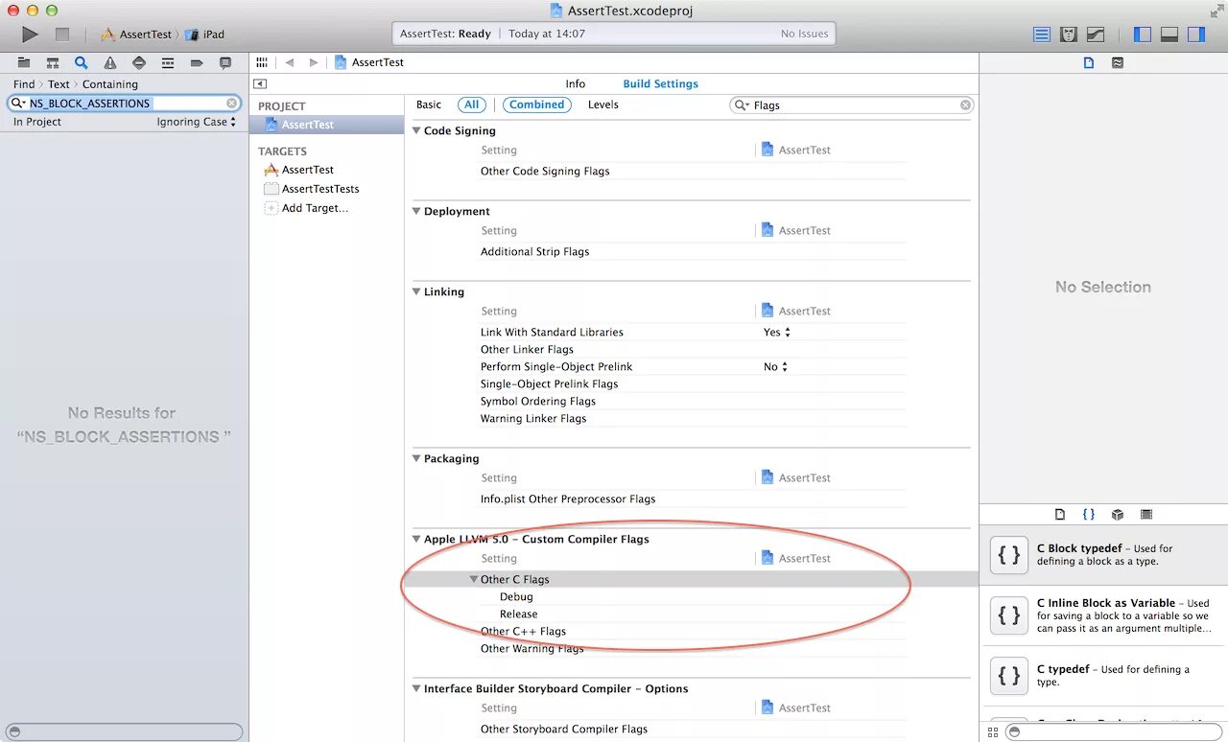Show the File inspector
The image size is (1228, 742).
click(x=1089, y=62)
